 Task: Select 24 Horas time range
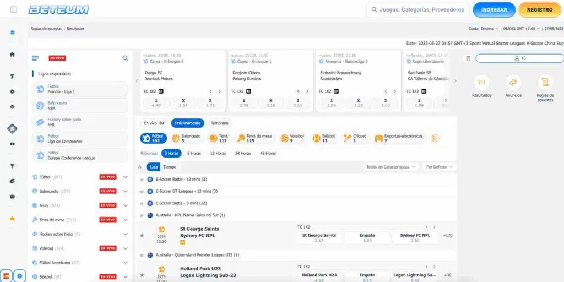click(243, 153)
